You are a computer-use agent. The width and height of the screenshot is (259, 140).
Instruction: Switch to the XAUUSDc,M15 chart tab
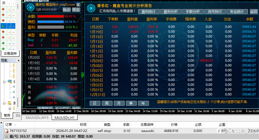click(37, 118)
